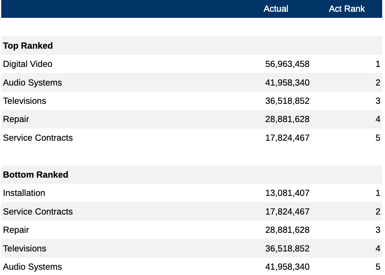Click the "Actual" column header
Image resolution: width=385 pixels, height=275 pixels.
(x=276, y=9)
